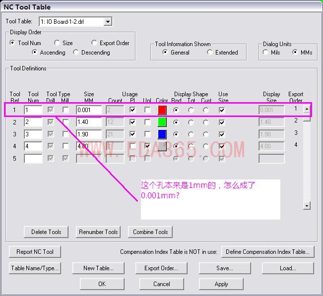This screenshot has width=323, height=296.
Task: Edit the 1.40 size field
Action: [x=89, y=122]
